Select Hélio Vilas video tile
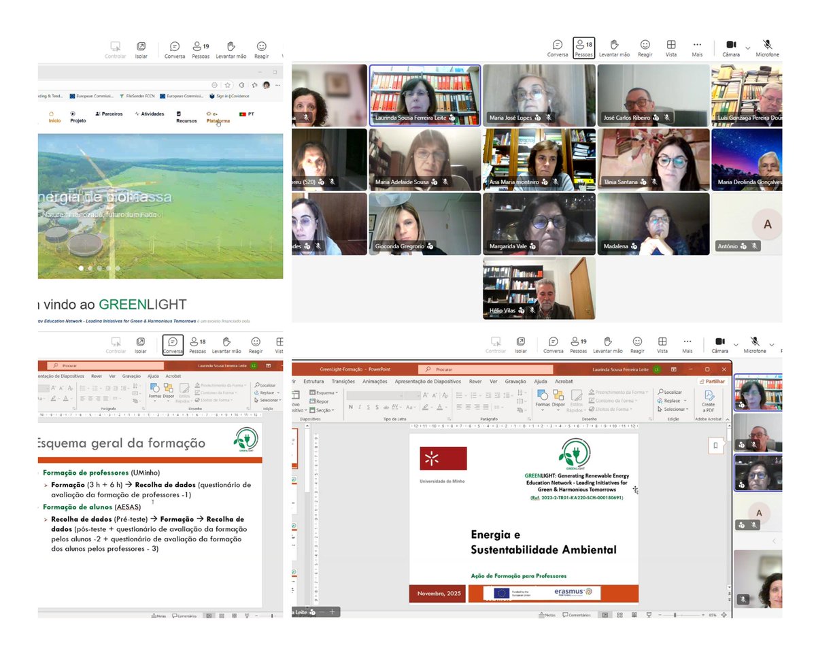Image resolution: width=816 pixels, height=653 pixels. [x=539, y=288]
